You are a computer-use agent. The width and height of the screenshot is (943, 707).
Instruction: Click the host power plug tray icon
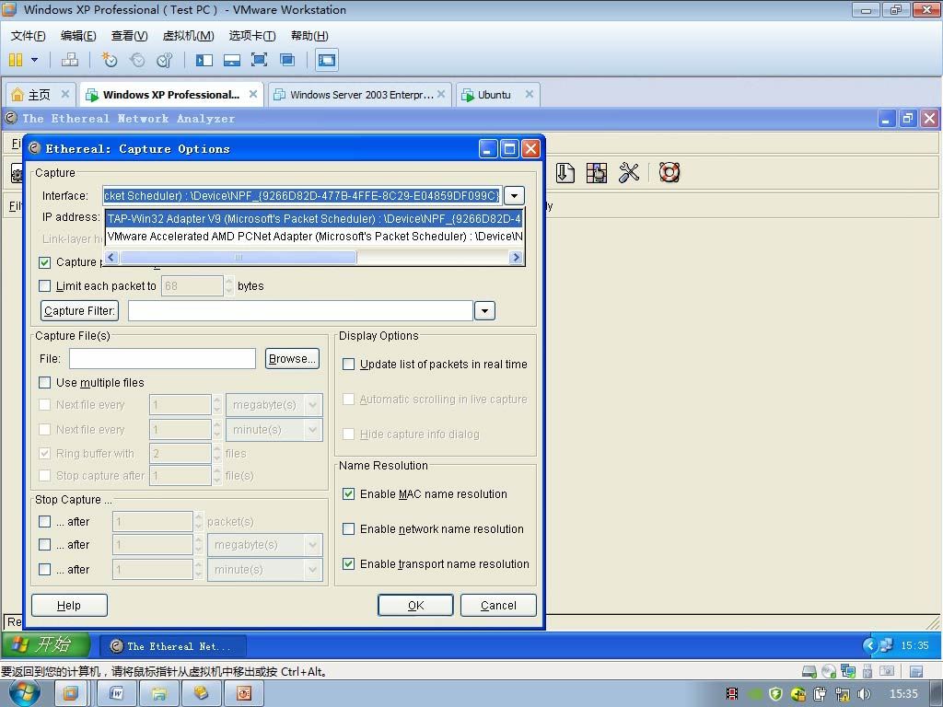[x=820, y=694]
